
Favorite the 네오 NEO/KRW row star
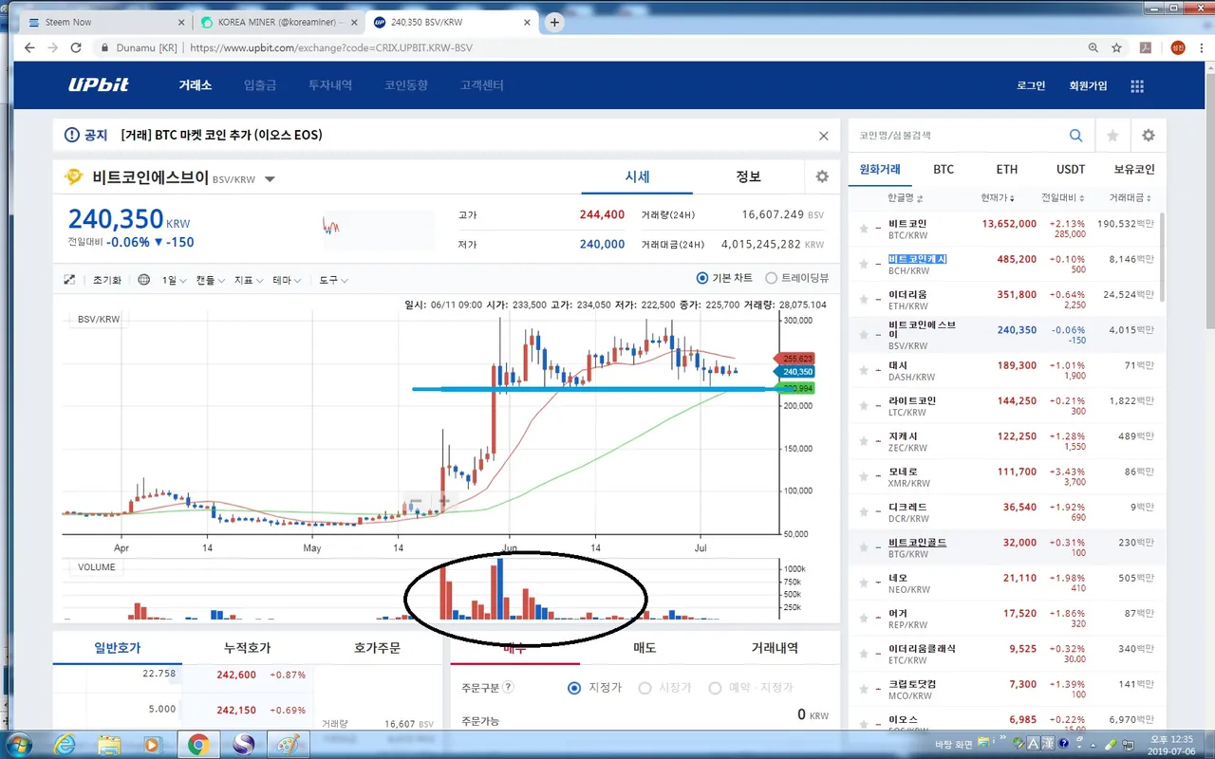pos(864,583)
